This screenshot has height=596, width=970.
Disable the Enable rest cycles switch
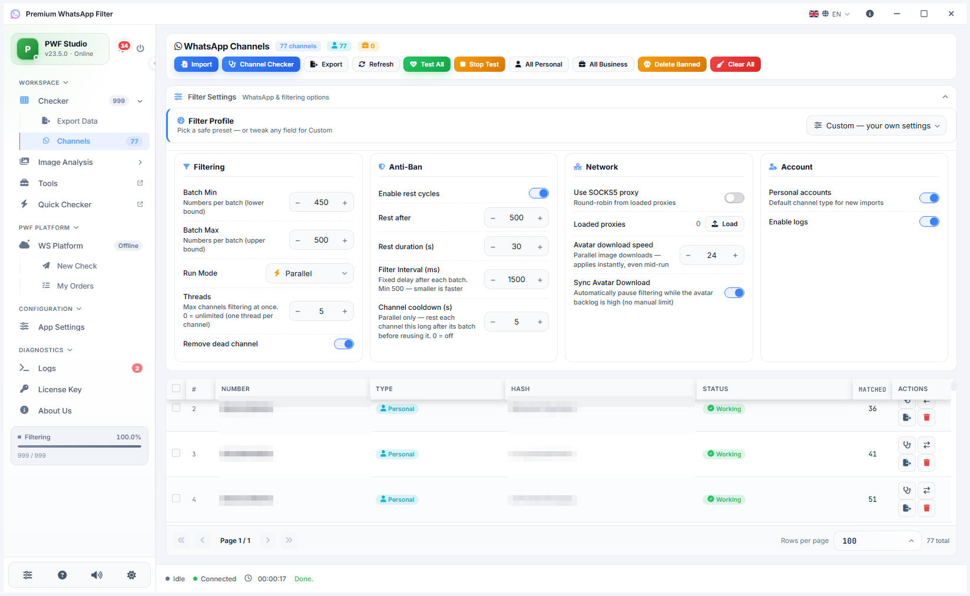tap(539, 193)
